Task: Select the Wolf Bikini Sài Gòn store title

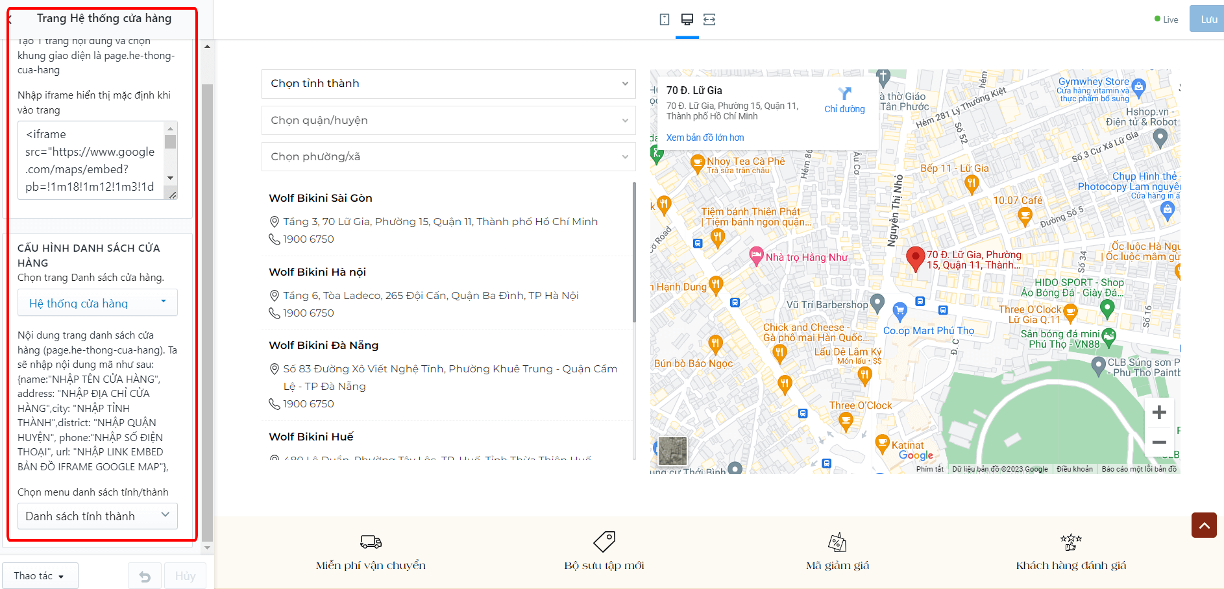Action: tap(321, 198)
